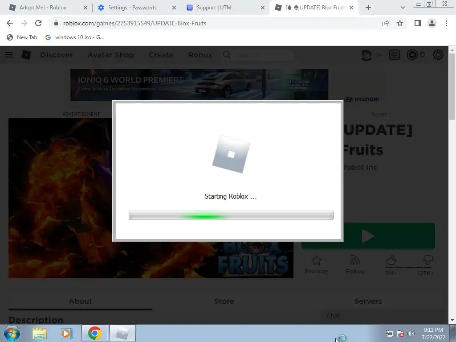Report the advertisement
The height and width of the screenshot is (342, 456).
tap(379, 114)
